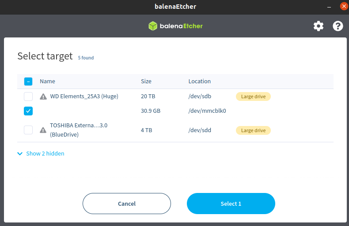Toggle the select-all checkbox in header
Screen dimensions: 349x226
click(28, 82)
